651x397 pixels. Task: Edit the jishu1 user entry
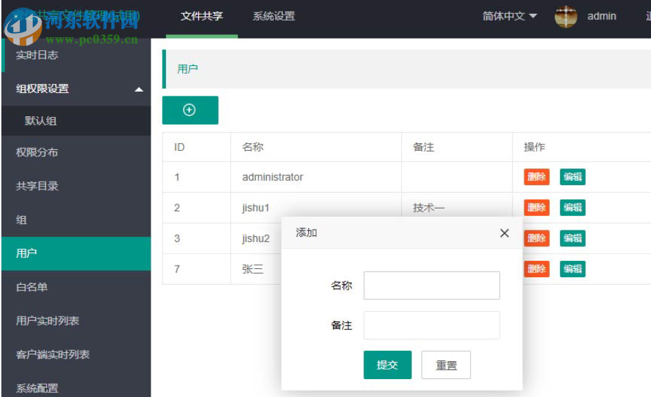[x=572, y=207]
